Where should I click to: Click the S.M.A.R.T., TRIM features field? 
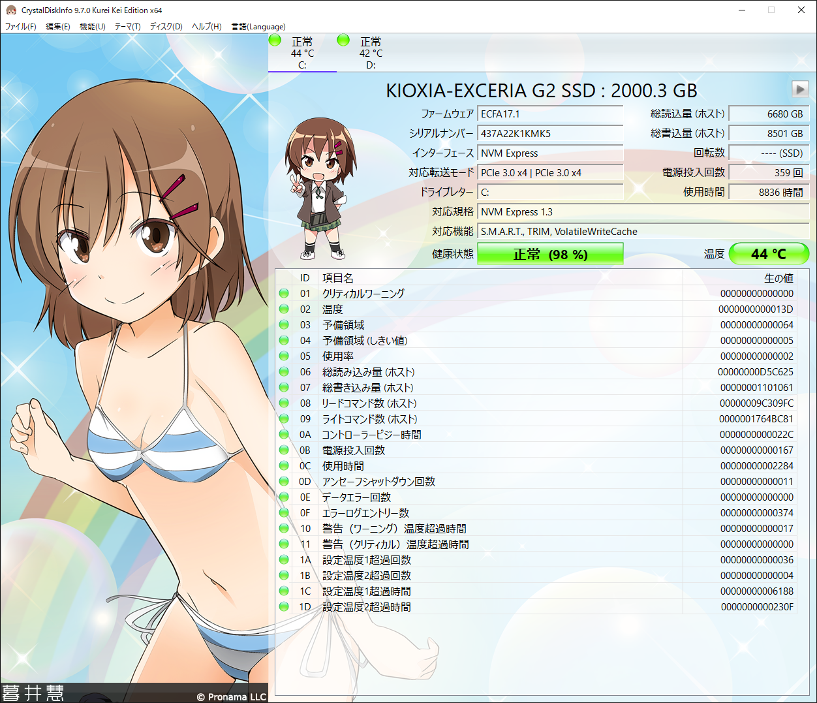pos(643,232)
